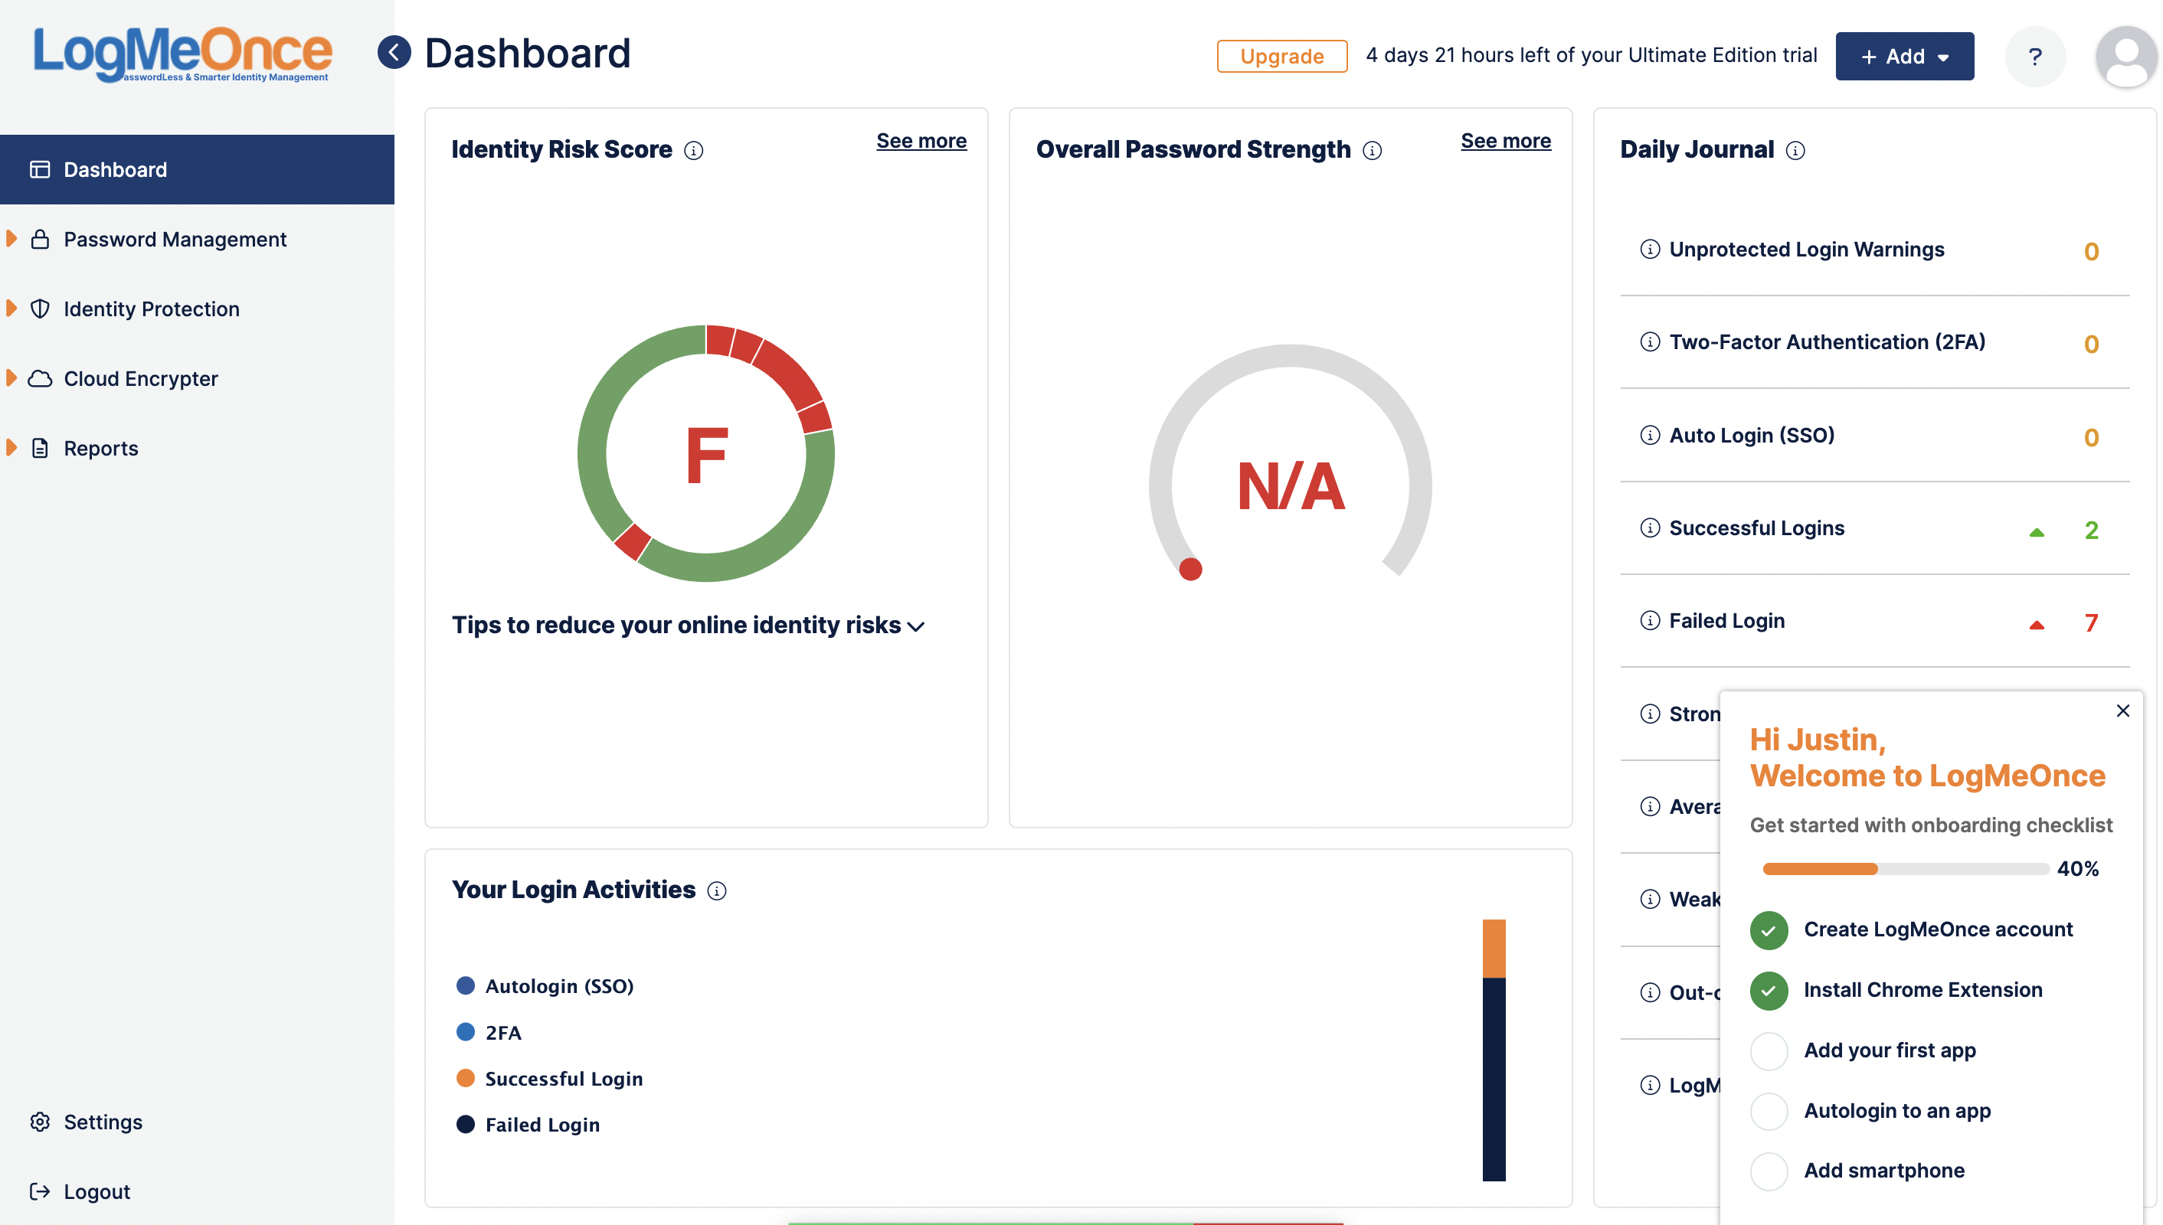Click the info icon for Successful Logins
This screenshot has width=2163, height=1225.
[1650, 528]
